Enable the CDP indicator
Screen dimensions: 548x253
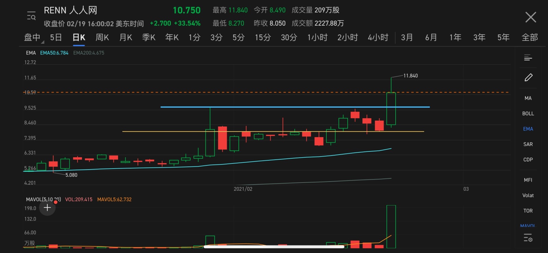(528, 160)
